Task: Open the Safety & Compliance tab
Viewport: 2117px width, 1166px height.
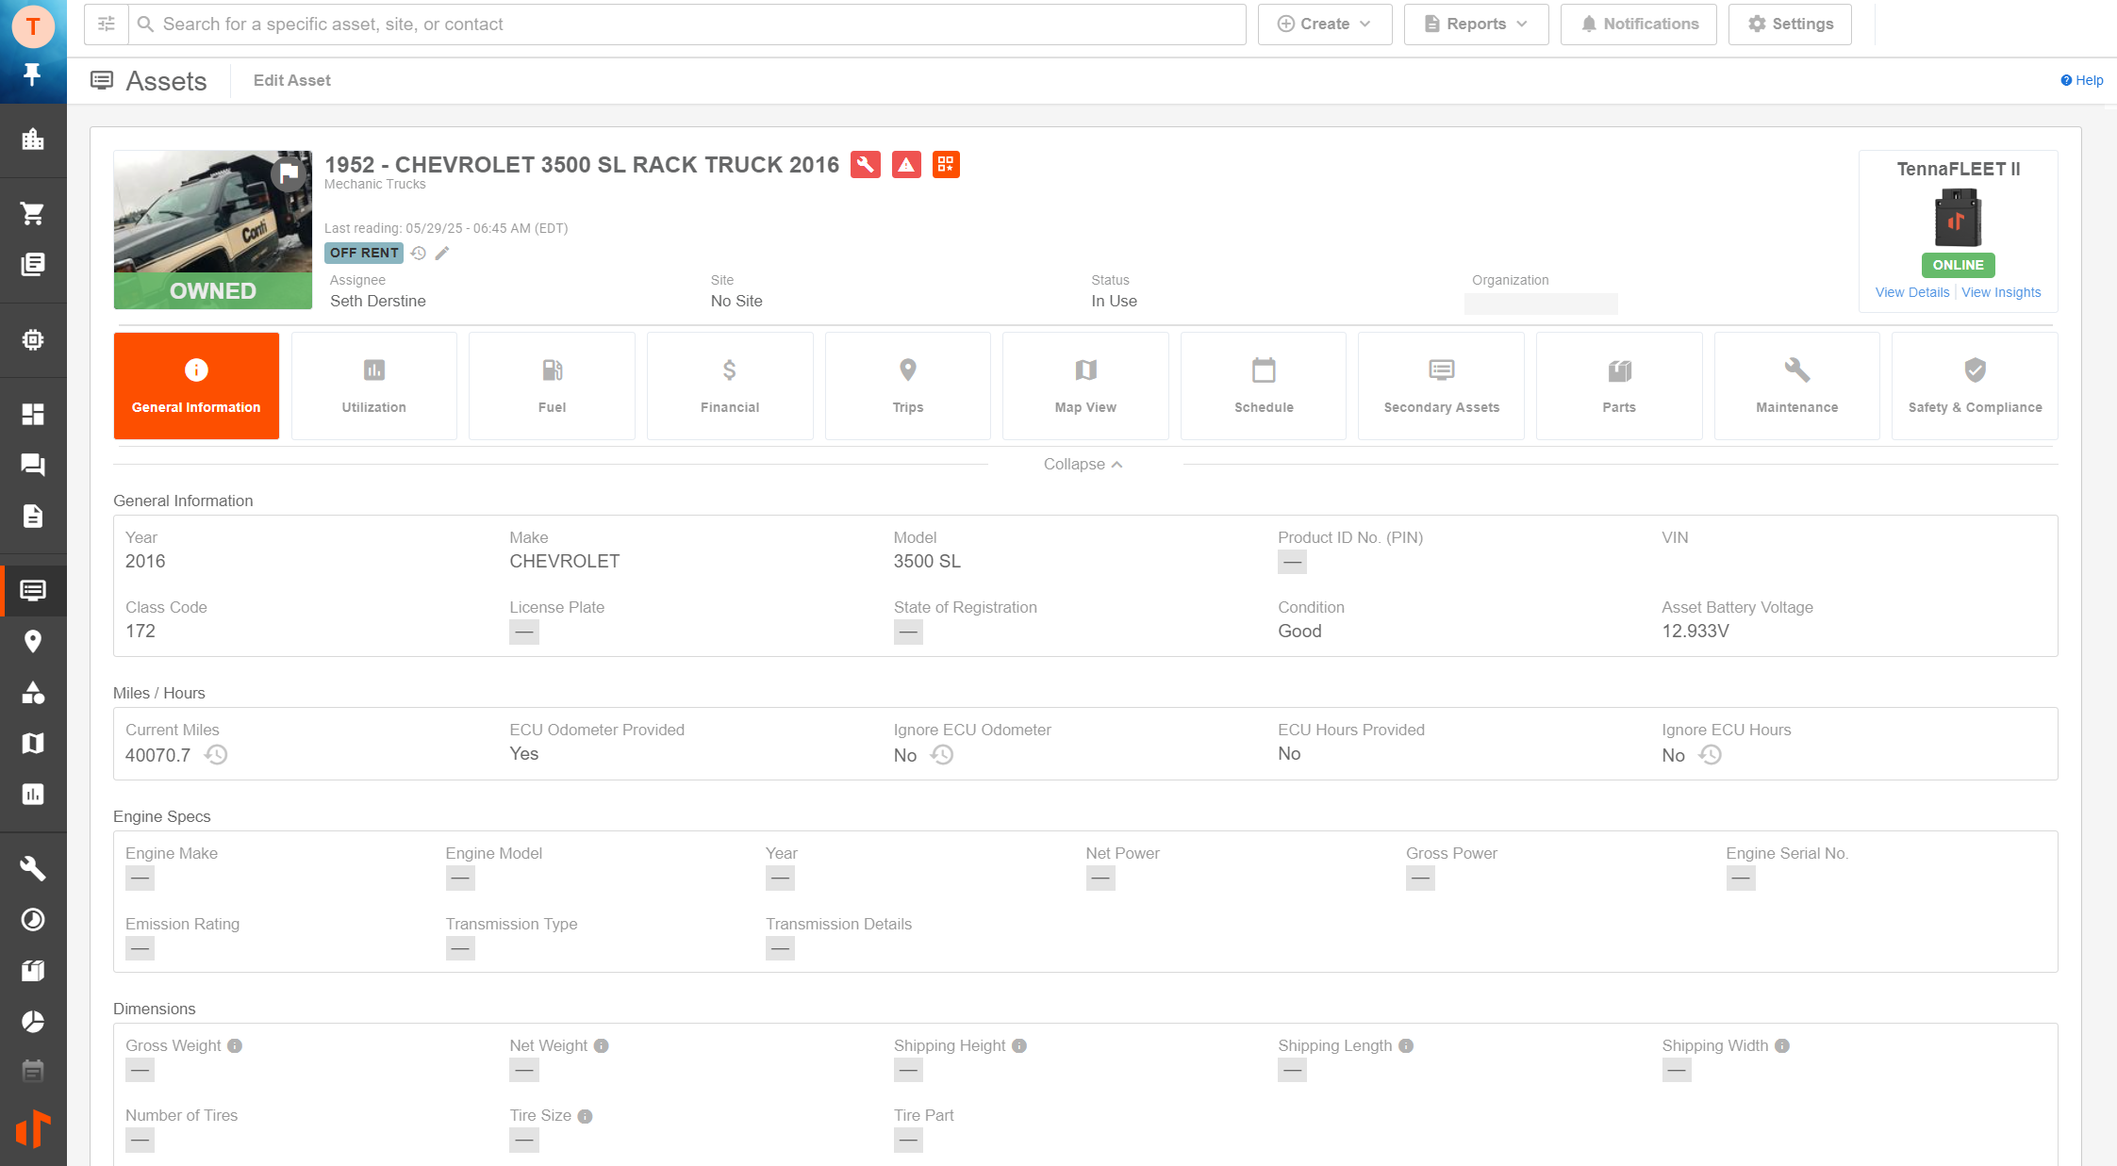Action: (1975, 386)
